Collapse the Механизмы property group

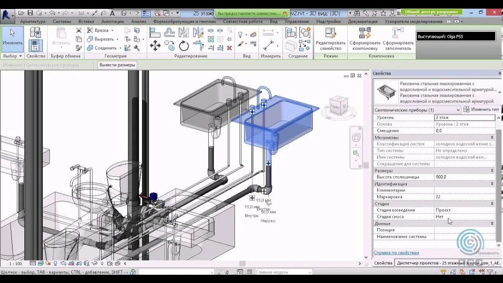[492, 138]
